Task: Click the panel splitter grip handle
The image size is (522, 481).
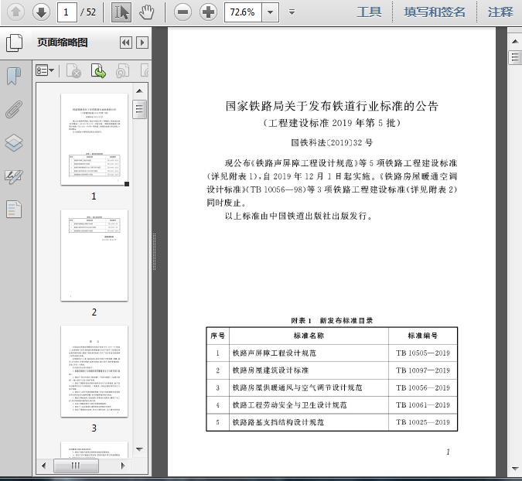Action: coord(155,251)
